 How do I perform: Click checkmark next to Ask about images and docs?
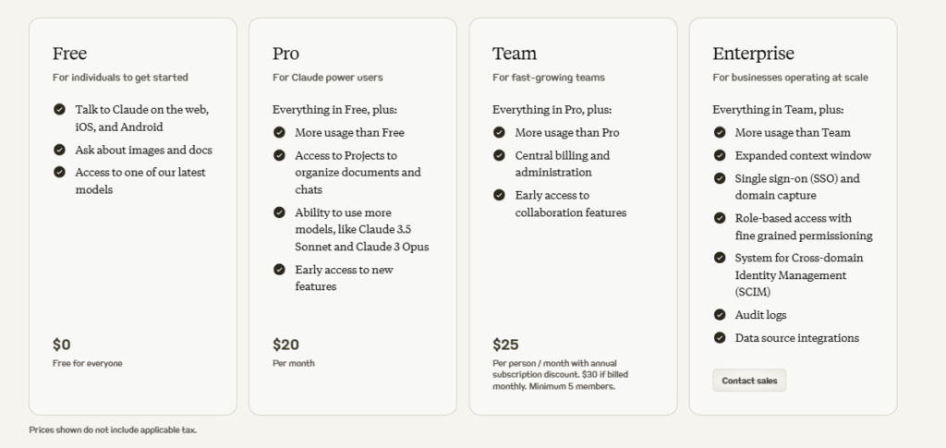pyautogui.click(x=60, y=150)
